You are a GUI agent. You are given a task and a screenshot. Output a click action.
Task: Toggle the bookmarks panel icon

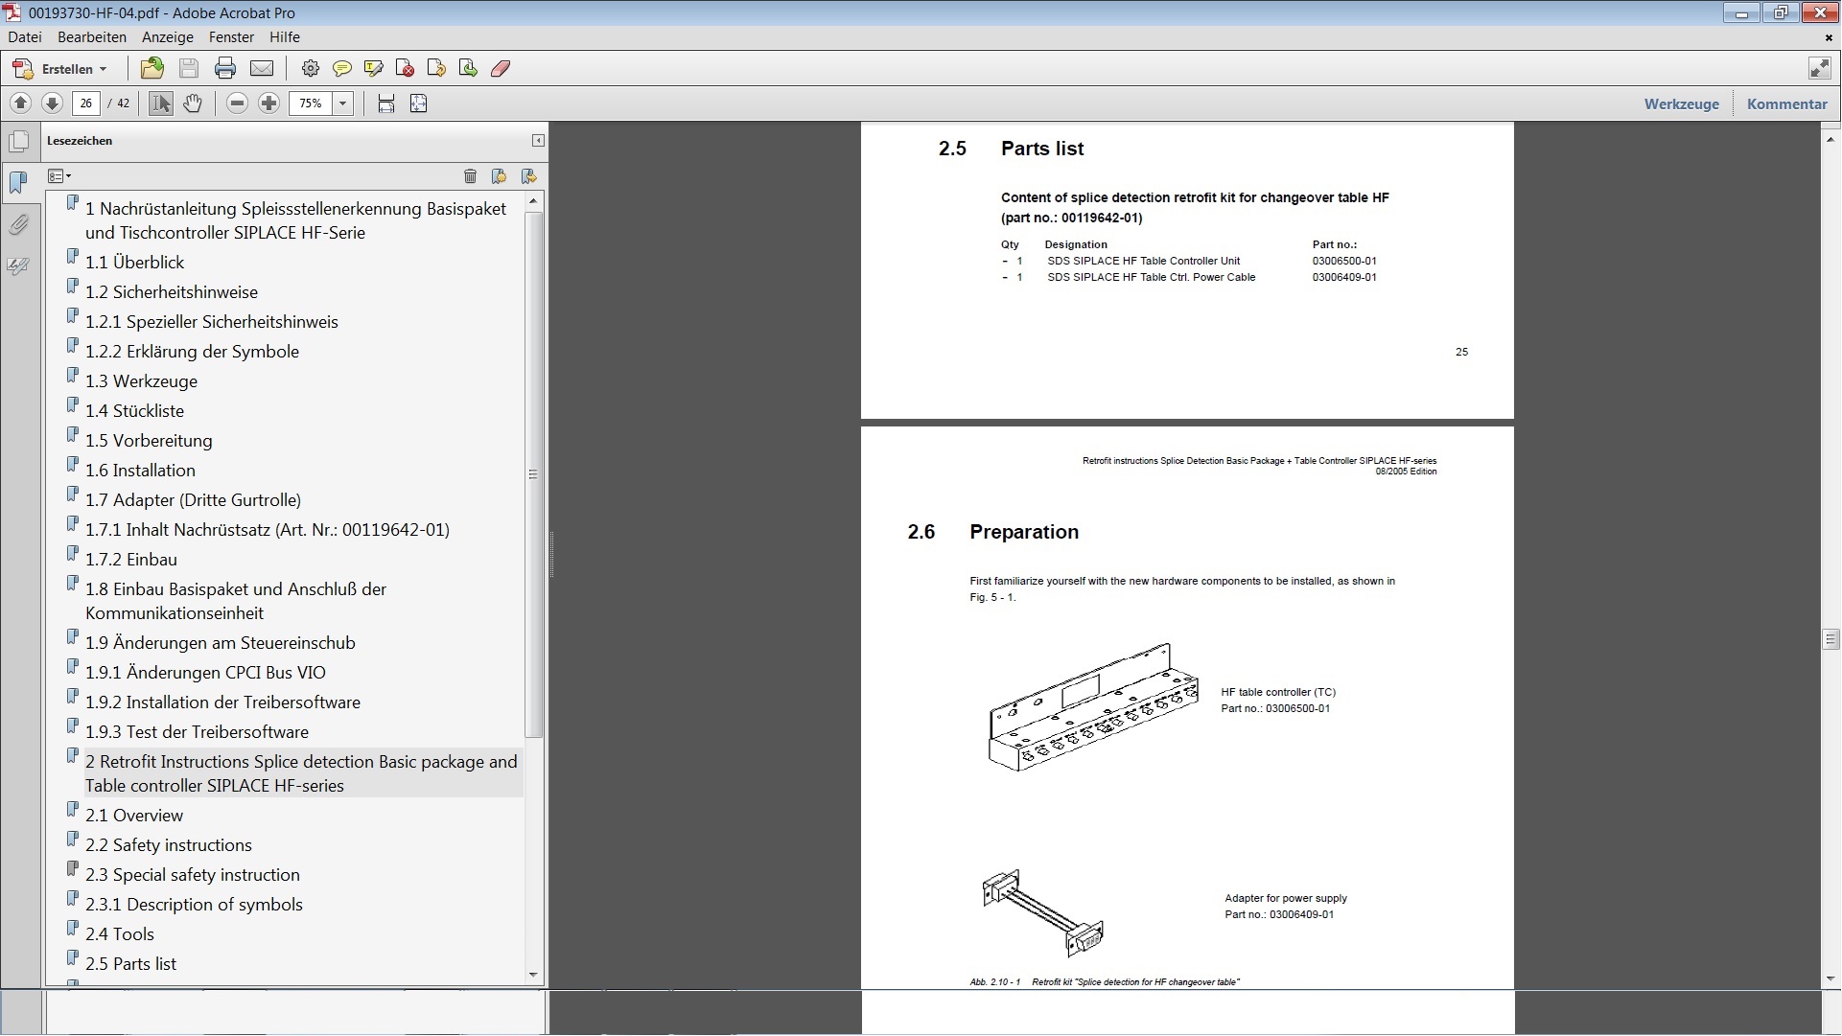pyautogui.click(x=18, y=182)
